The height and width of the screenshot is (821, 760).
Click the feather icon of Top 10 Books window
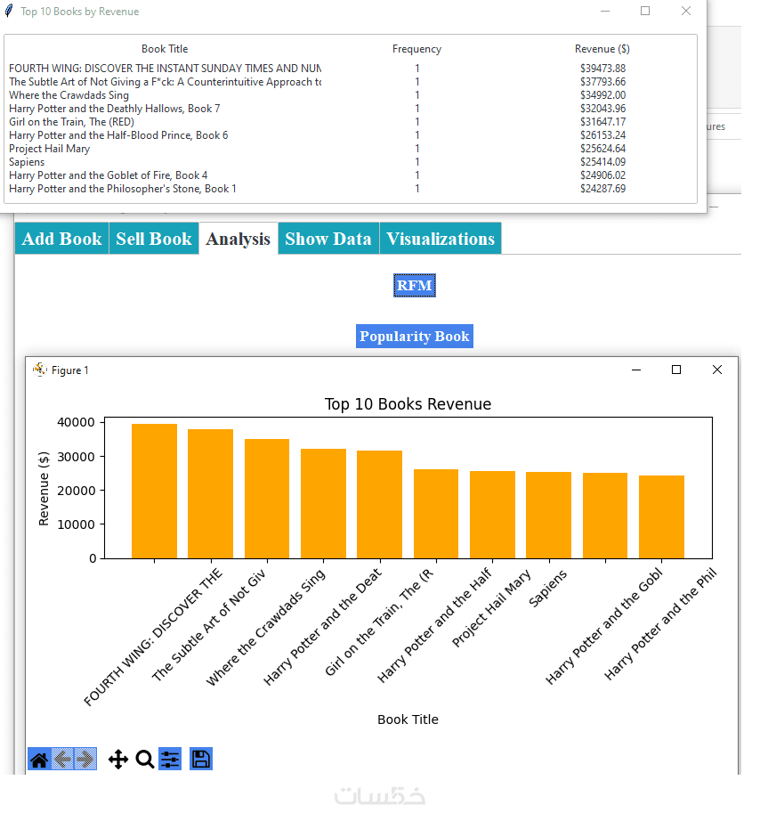click(9, 11)
